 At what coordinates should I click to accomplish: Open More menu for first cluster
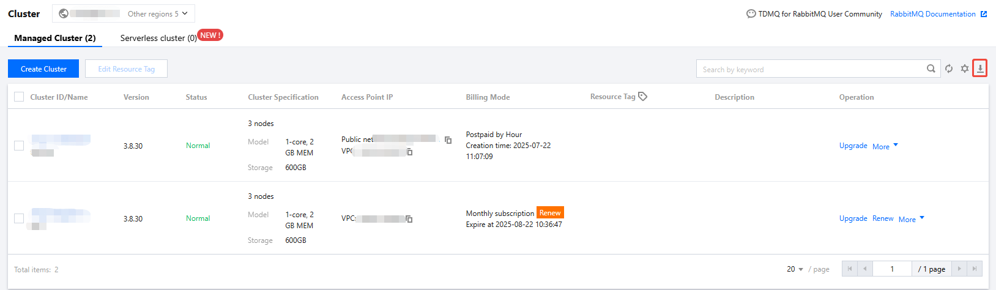click(x=885, y=146)
